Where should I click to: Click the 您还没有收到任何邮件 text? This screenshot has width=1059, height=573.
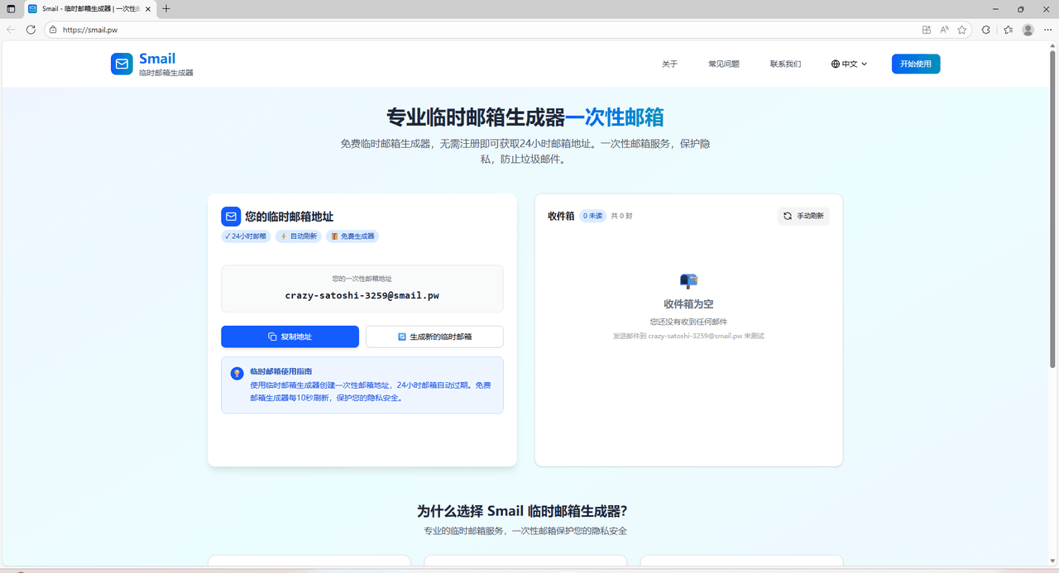(x=688, y=322)
